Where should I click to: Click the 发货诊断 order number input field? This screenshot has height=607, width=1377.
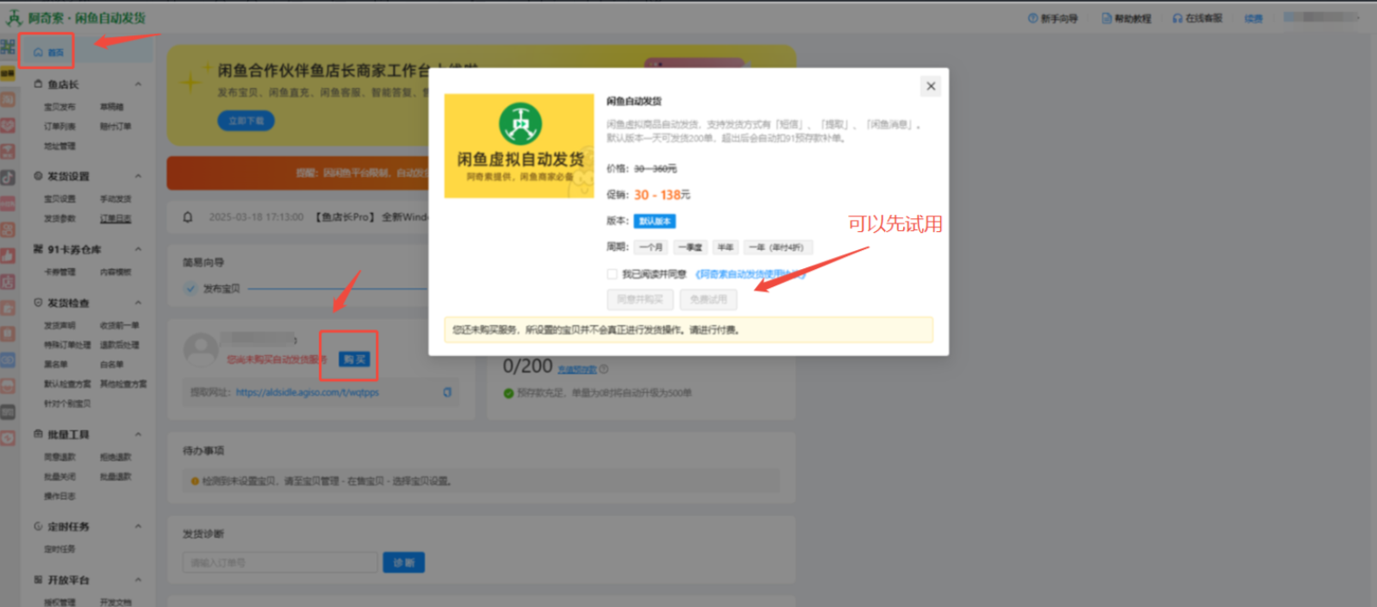279,563
